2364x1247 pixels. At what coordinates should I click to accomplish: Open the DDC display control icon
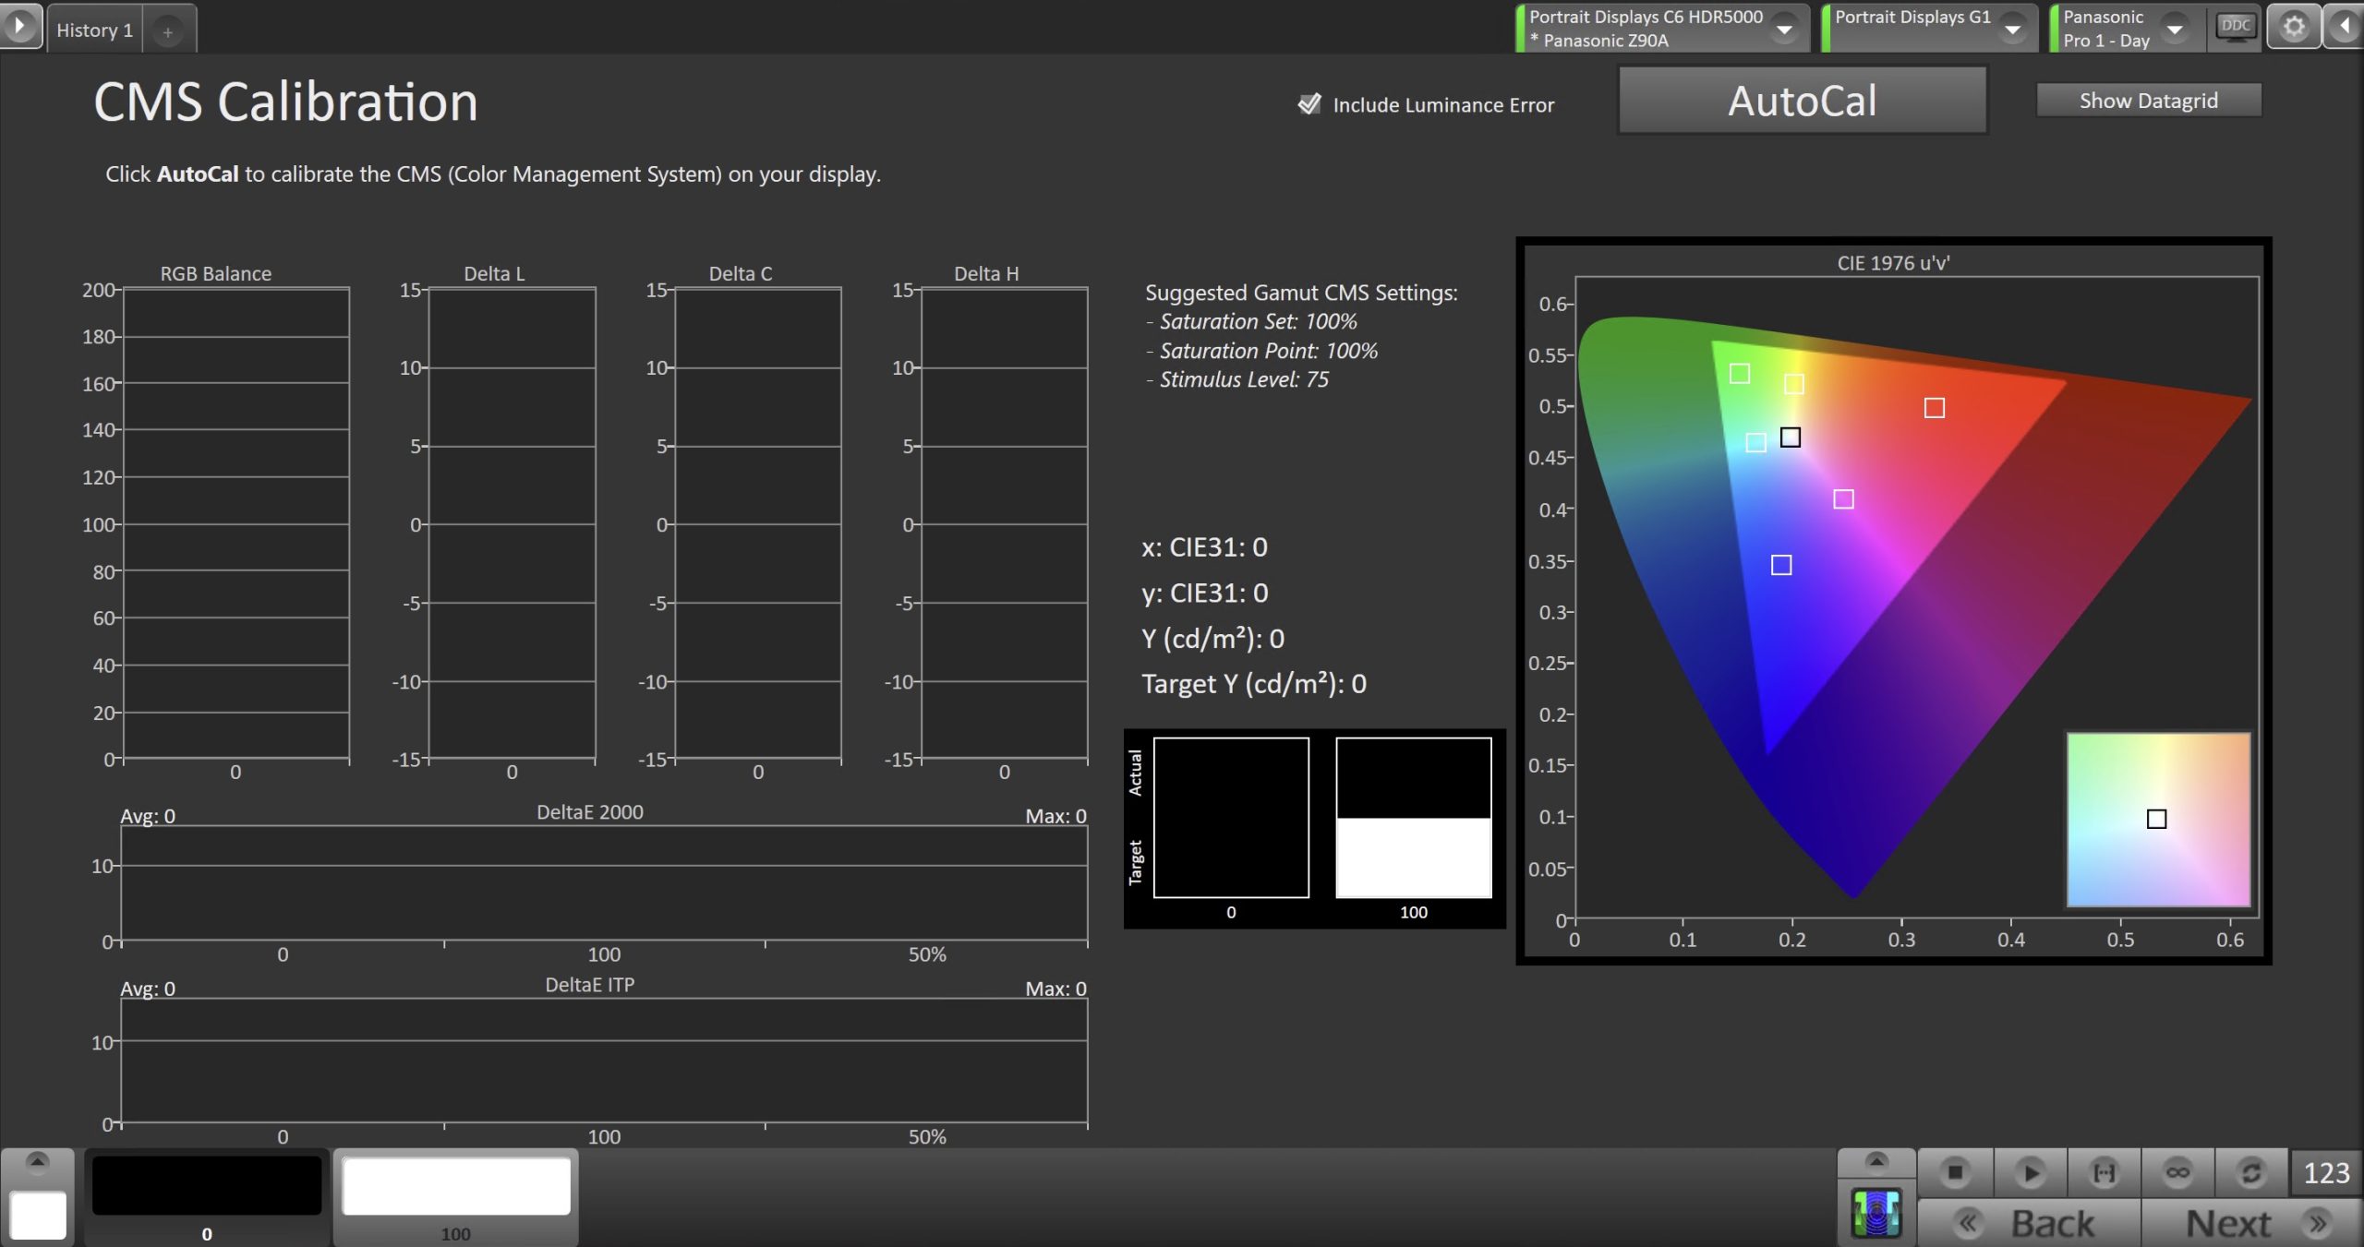click(2235, 27)
